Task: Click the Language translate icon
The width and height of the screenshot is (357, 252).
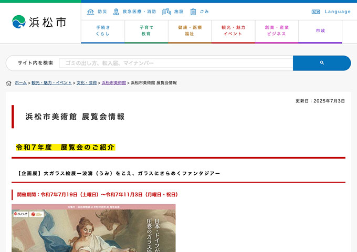Action: [x=316, y=12]
